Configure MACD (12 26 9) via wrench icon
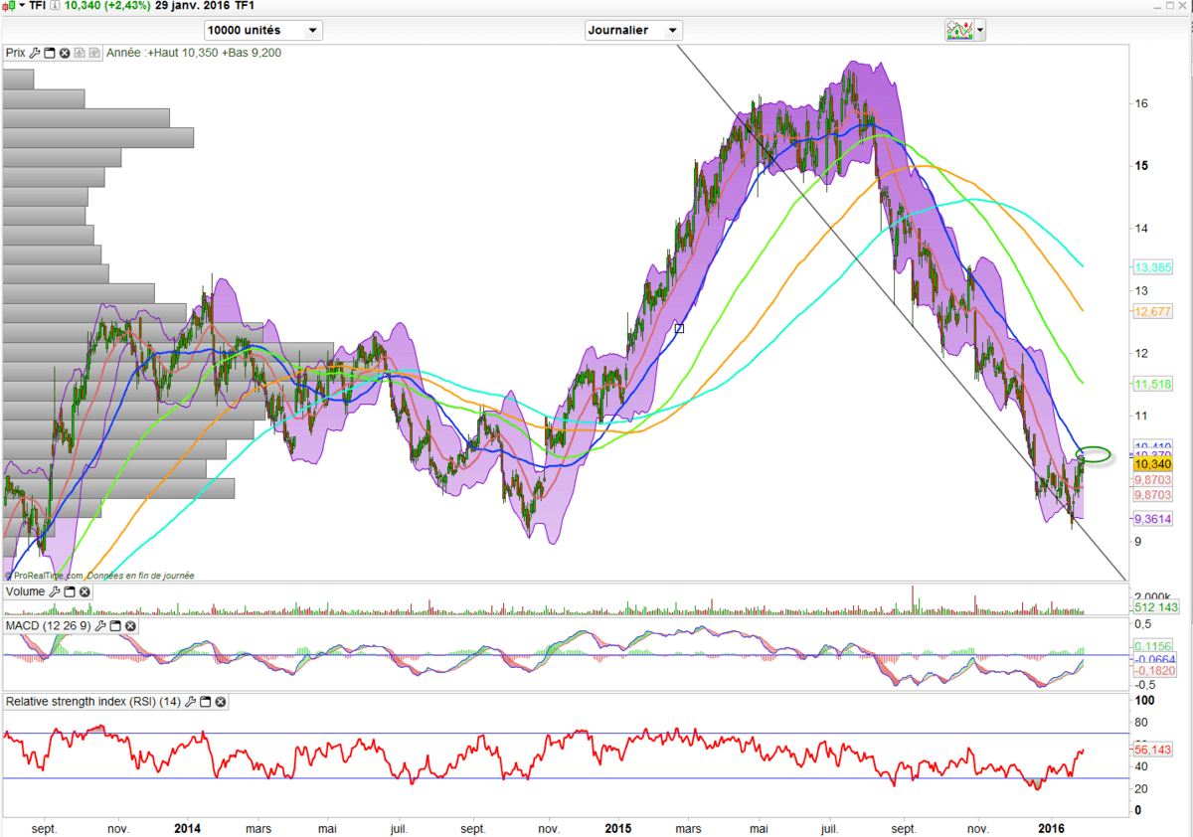The width and height of the screenshot is (1193, 837). [x=99, y=626]
